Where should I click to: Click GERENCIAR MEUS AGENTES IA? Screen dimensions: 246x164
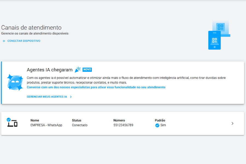tap(46, 96)
